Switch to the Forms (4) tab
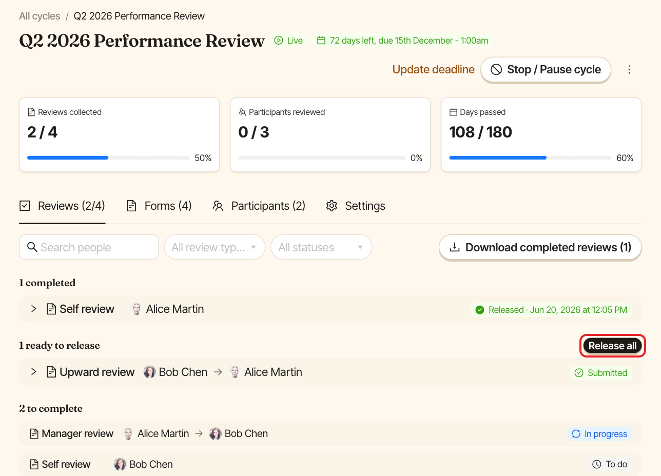The width and height of the screenshot is (661, 476). [x=159, y=206]
